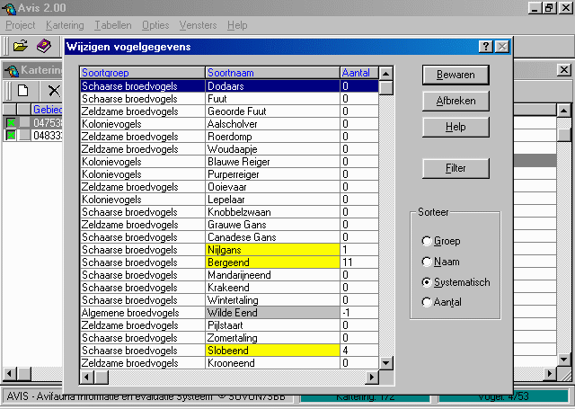Select the Knobbelzwaan row
The width and height of the screenshot is (575, 409).
[x=229, y=212]
